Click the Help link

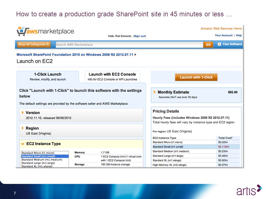(239, 35)
